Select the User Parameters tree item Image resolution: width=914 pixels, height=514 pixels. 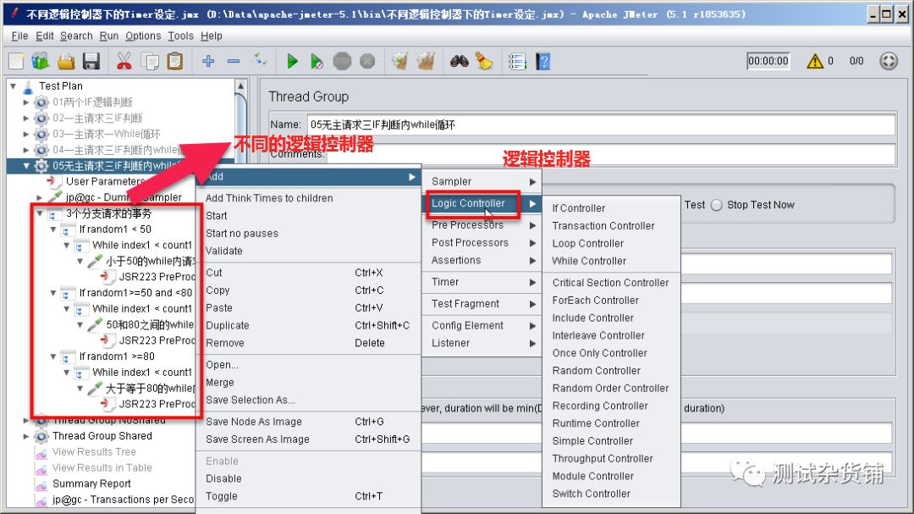(x=104, y=181)
